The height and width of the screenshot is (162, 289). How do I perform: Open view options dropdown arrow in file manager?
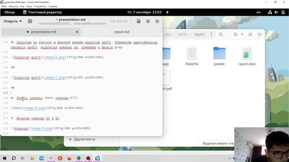pyautogui.click(x=242, y=34)
